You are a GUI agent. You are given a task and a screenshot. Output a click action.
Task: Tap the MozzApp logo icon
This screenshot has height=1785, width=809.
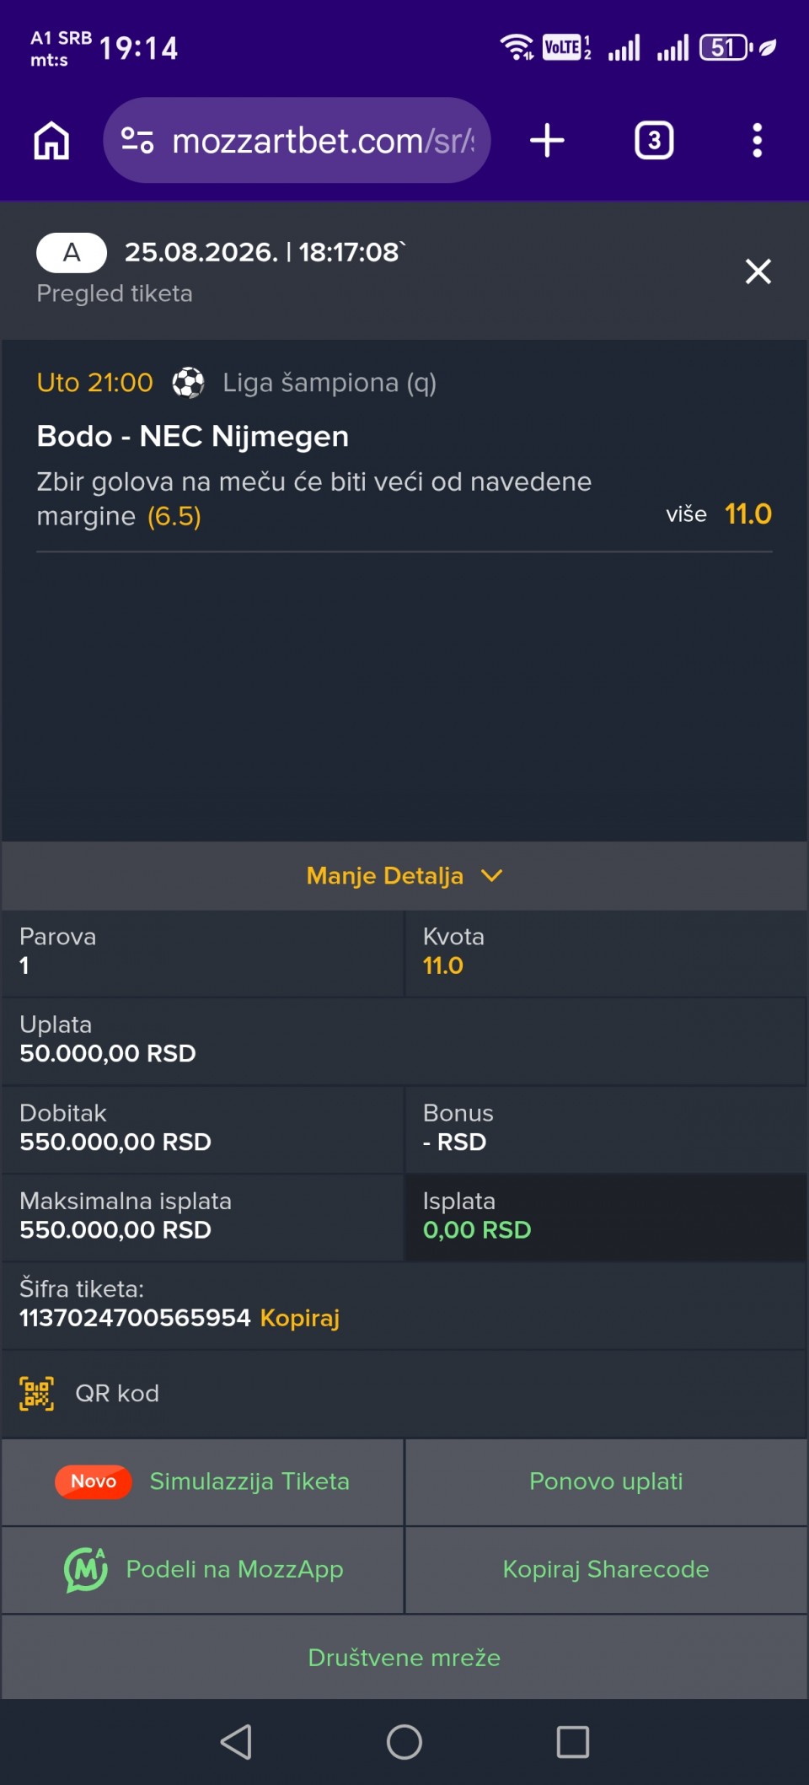(86, 1569)
